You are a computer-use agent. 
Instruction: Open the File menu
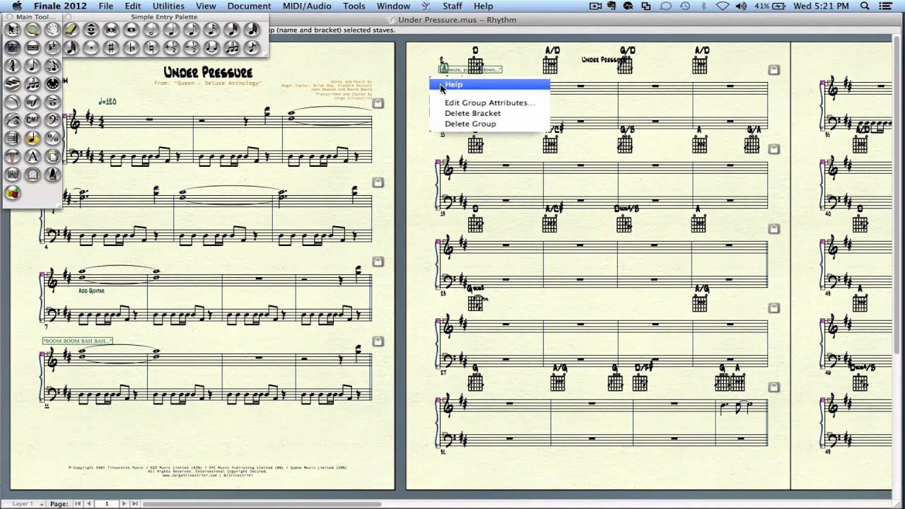(106, 6)
